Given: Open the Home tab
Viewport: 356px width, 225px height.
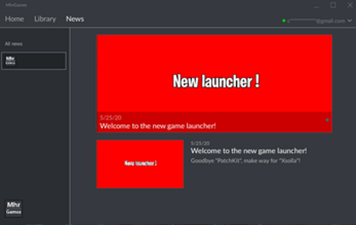Looking at the screenshot, I should tap(14, 19).
